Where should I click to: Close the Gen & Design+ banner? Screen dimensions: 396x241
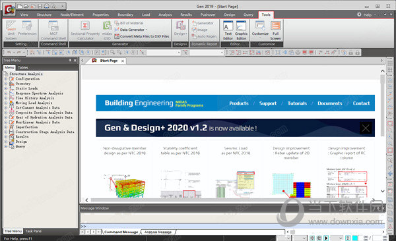point(366,128)
